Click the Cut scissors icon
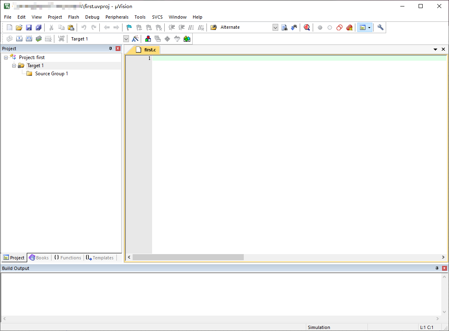Image resolution: width=449 pixels, height=331 pixels. pyautogui.click(x=51, y=28)
